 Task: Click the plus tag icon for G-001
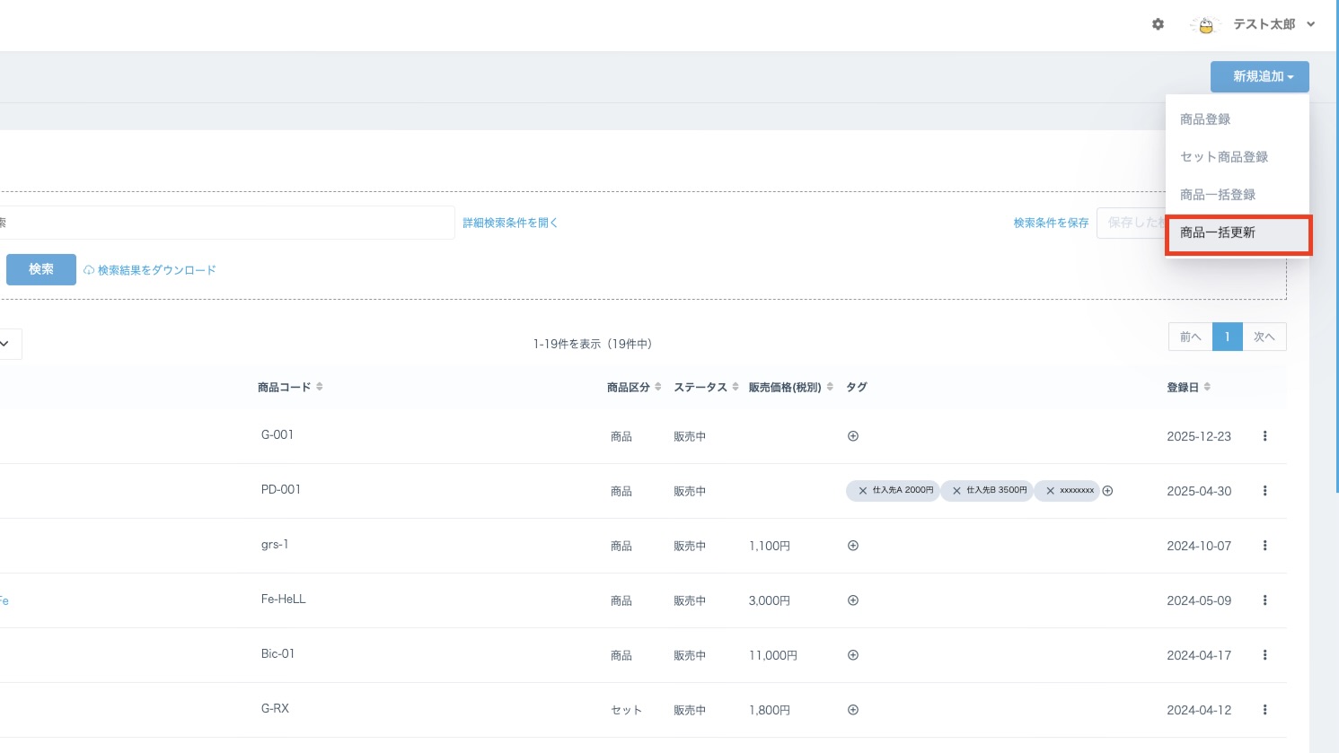[853, 436]
